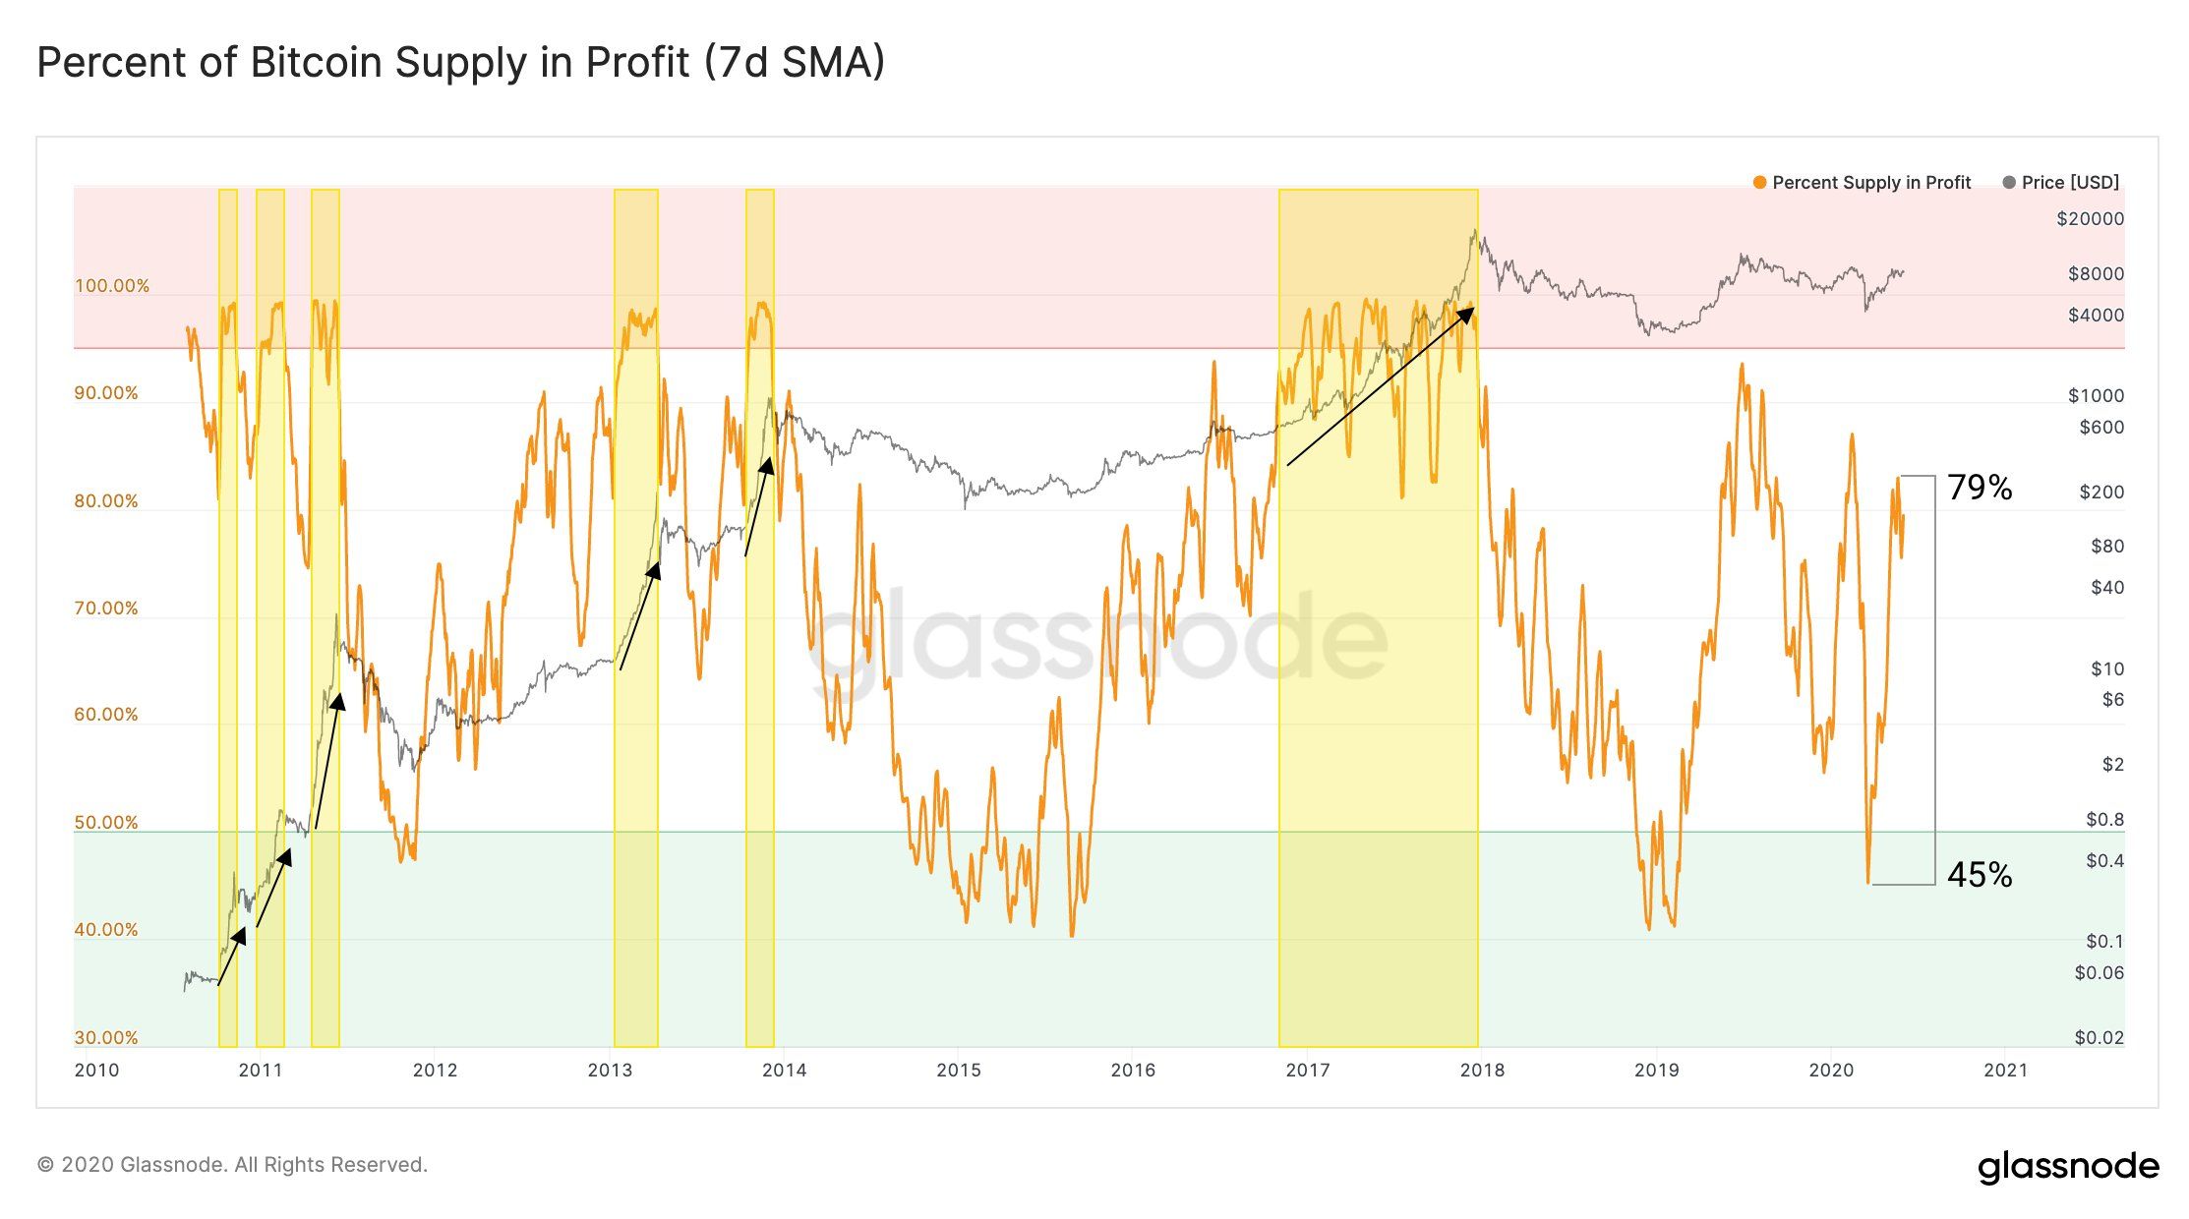Image resolution: width=2189 pixels, height=1219 pixels.
Task: Click the Glassnode copyright text
Action: pos(232,1165)
